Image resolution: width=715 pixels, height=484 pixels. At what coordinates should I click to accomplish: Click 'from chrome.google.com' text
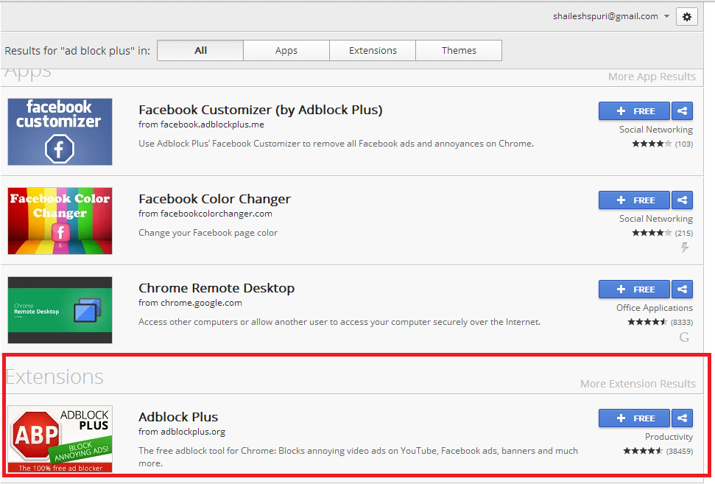click(190, 303)
